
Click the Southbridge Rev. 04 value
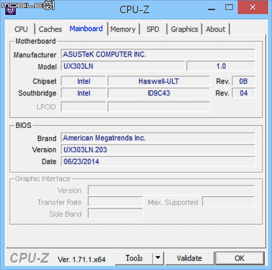(x=244, y=93)
